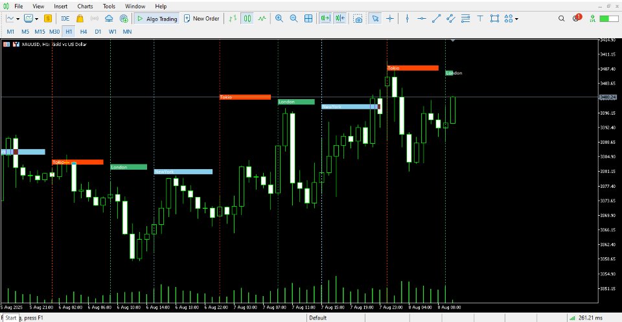Click the copy trading icon with plus

(124, 18)
